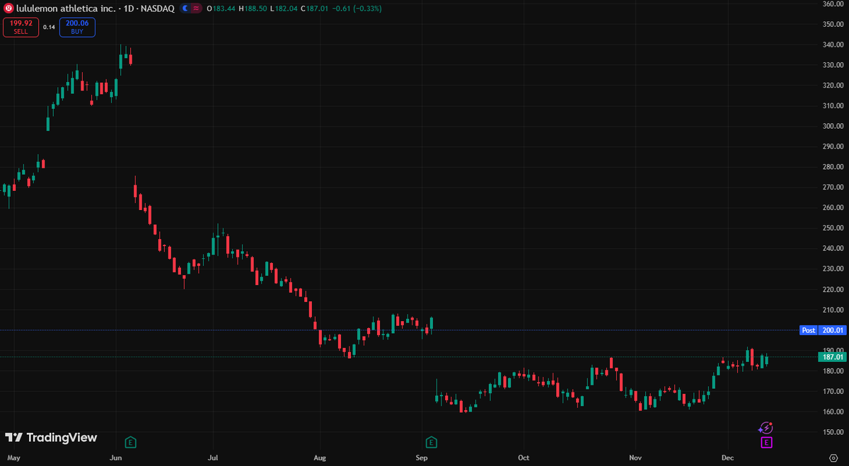Click the Oct label on the time axis
The height and width of the screenshot is (466, 849).
coord(524,458)
